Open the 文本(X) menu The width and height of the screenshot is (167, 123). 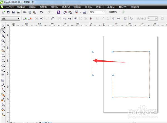(x=89, y=7)
